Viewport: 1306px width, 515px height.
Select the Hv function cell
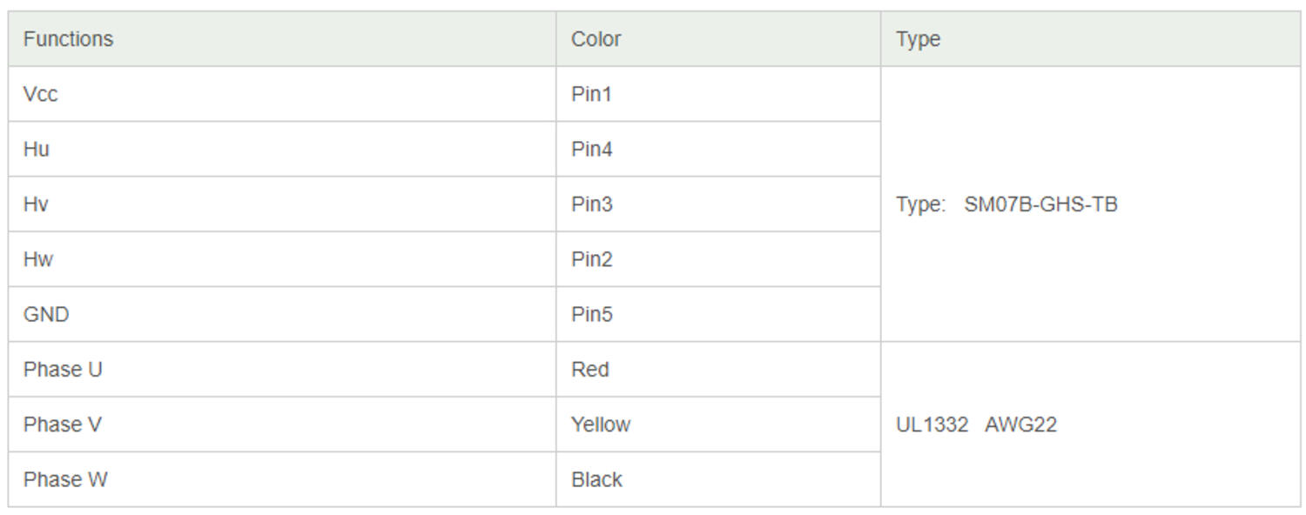pyautogui.click(x=36, y=204)
